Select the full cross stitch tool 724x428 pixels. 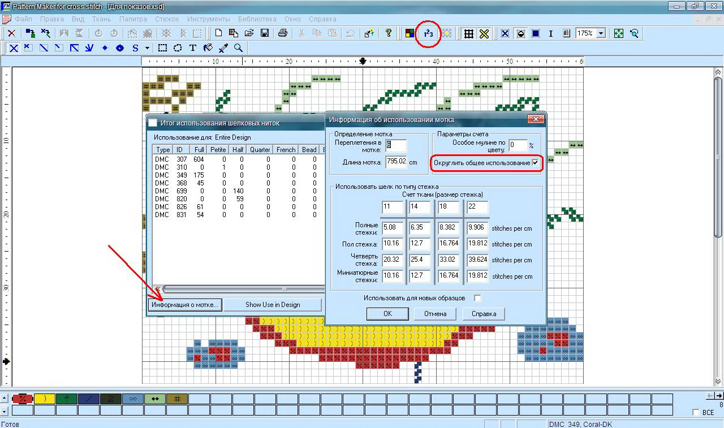pos(14,48)
